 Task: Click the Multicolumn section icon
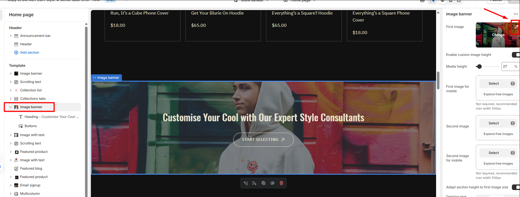pos(16,194)
